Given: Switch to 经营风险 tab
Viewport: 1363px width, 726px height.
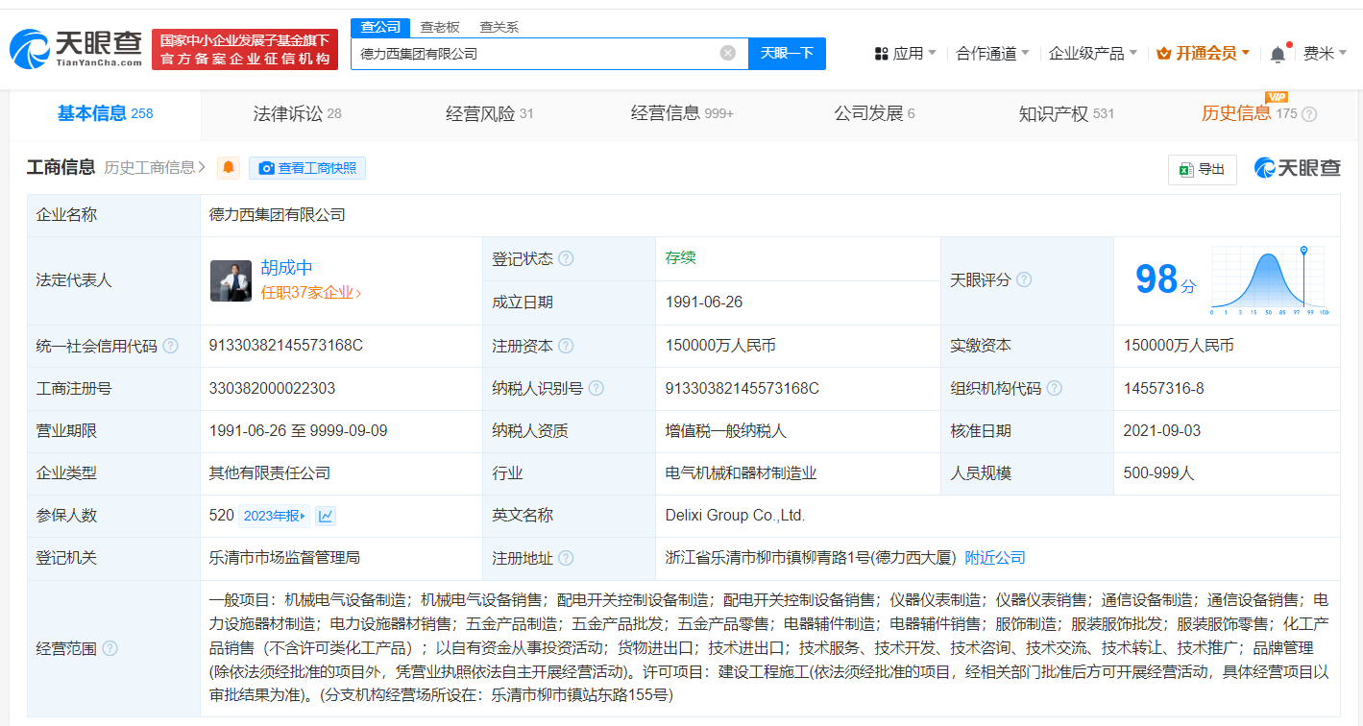Looking at the screenshot, I should [490, 114].
